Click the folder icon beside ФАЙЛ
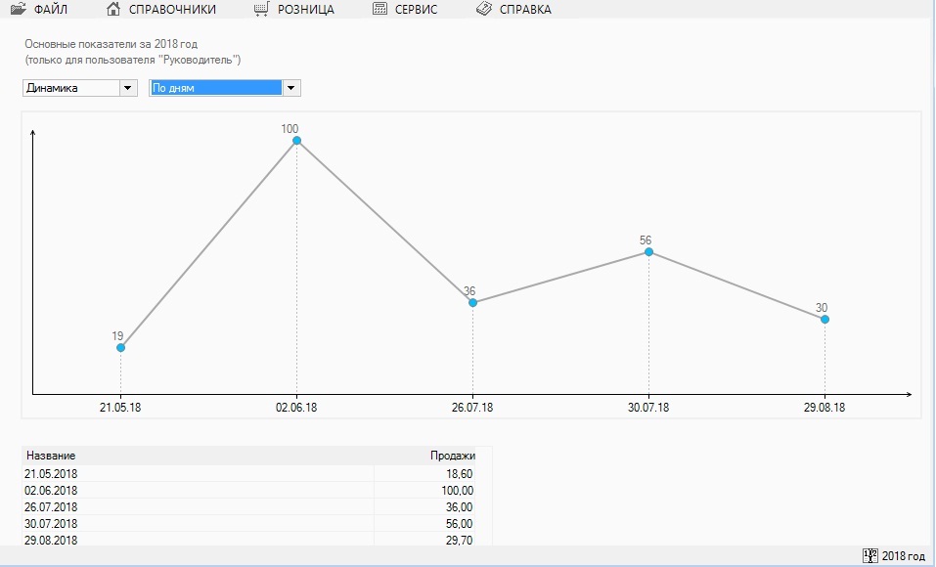The width and height of the screenshot is (936, 567). (18, 10)
